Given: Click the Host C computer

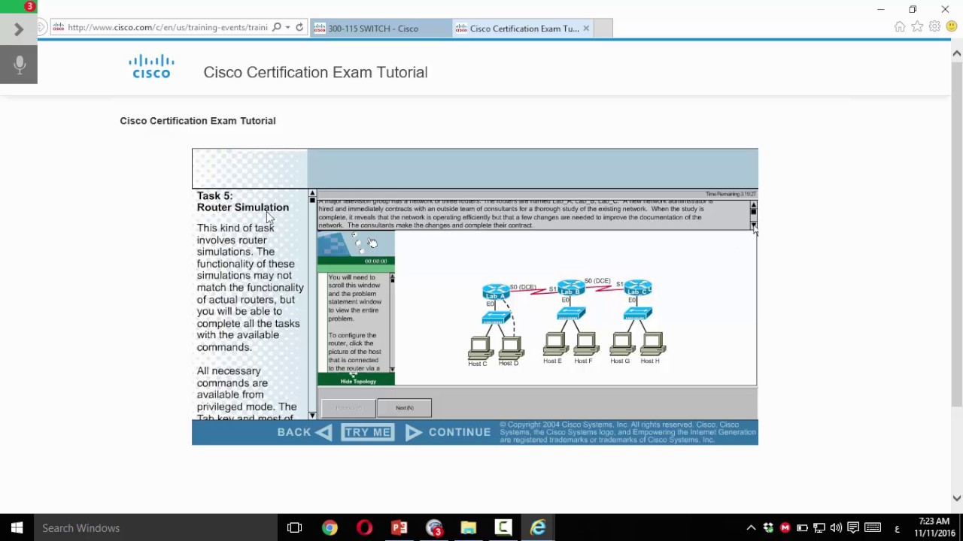Looking at the screenshot, I should point(479,349).
